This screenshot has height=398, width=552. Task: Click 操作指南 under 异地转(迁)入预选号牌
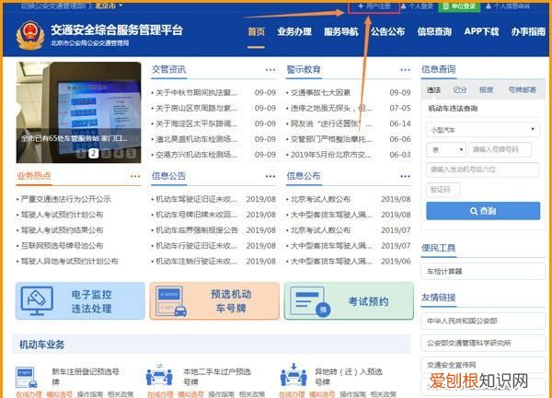352,394
